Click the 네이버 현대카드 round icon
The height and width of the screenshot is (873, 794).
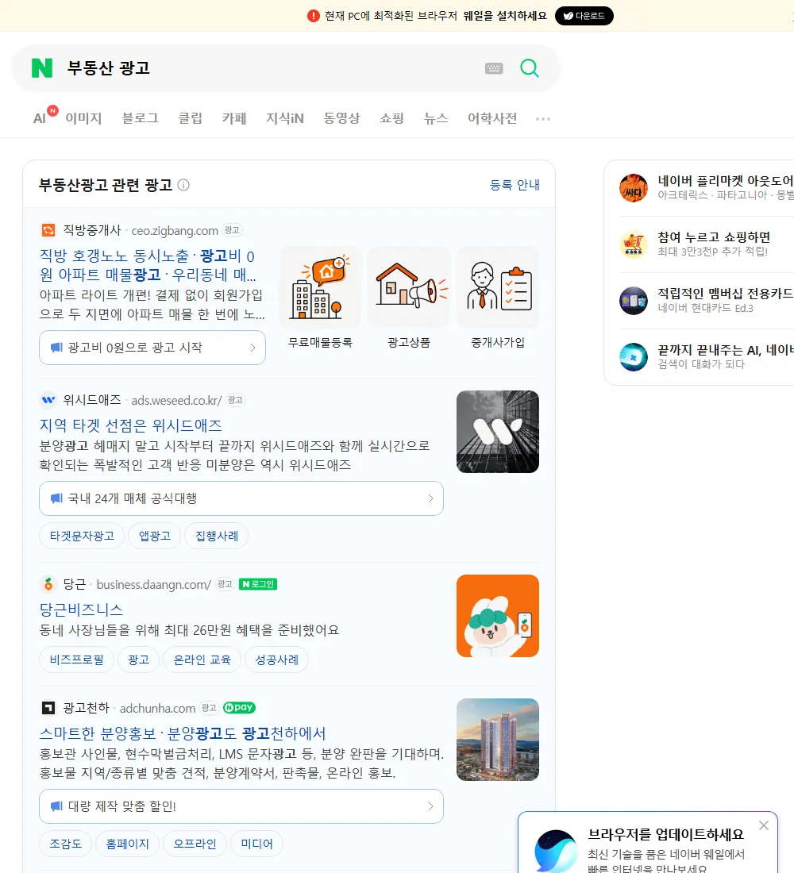634,301
